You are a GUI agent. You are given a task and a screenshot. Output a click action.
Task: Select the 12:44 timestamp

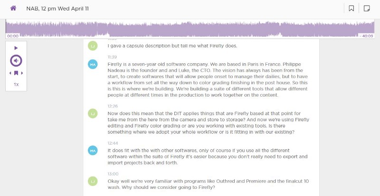coord(113,143)
